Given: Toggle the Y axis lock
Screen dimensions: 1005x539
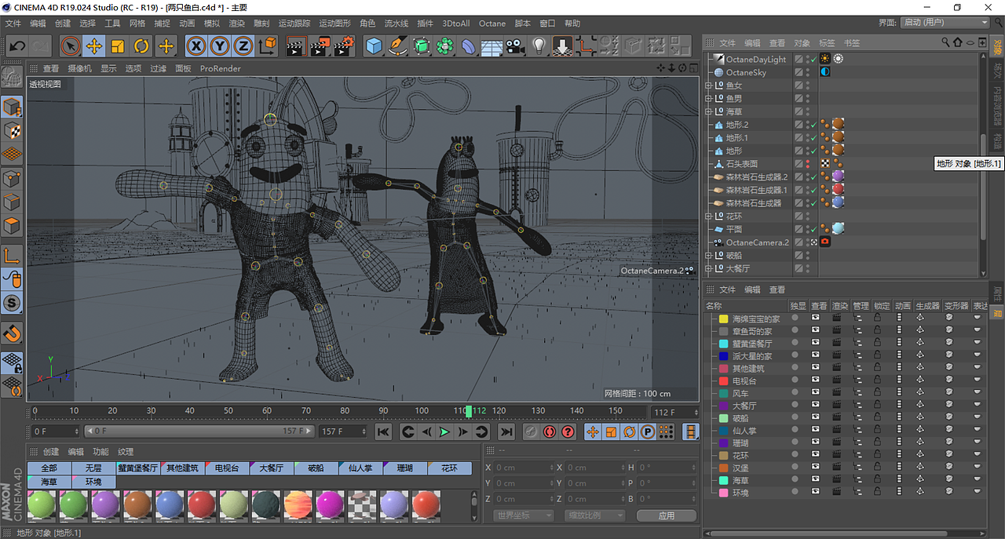Looking at the screenshot, I should point(220,46).
